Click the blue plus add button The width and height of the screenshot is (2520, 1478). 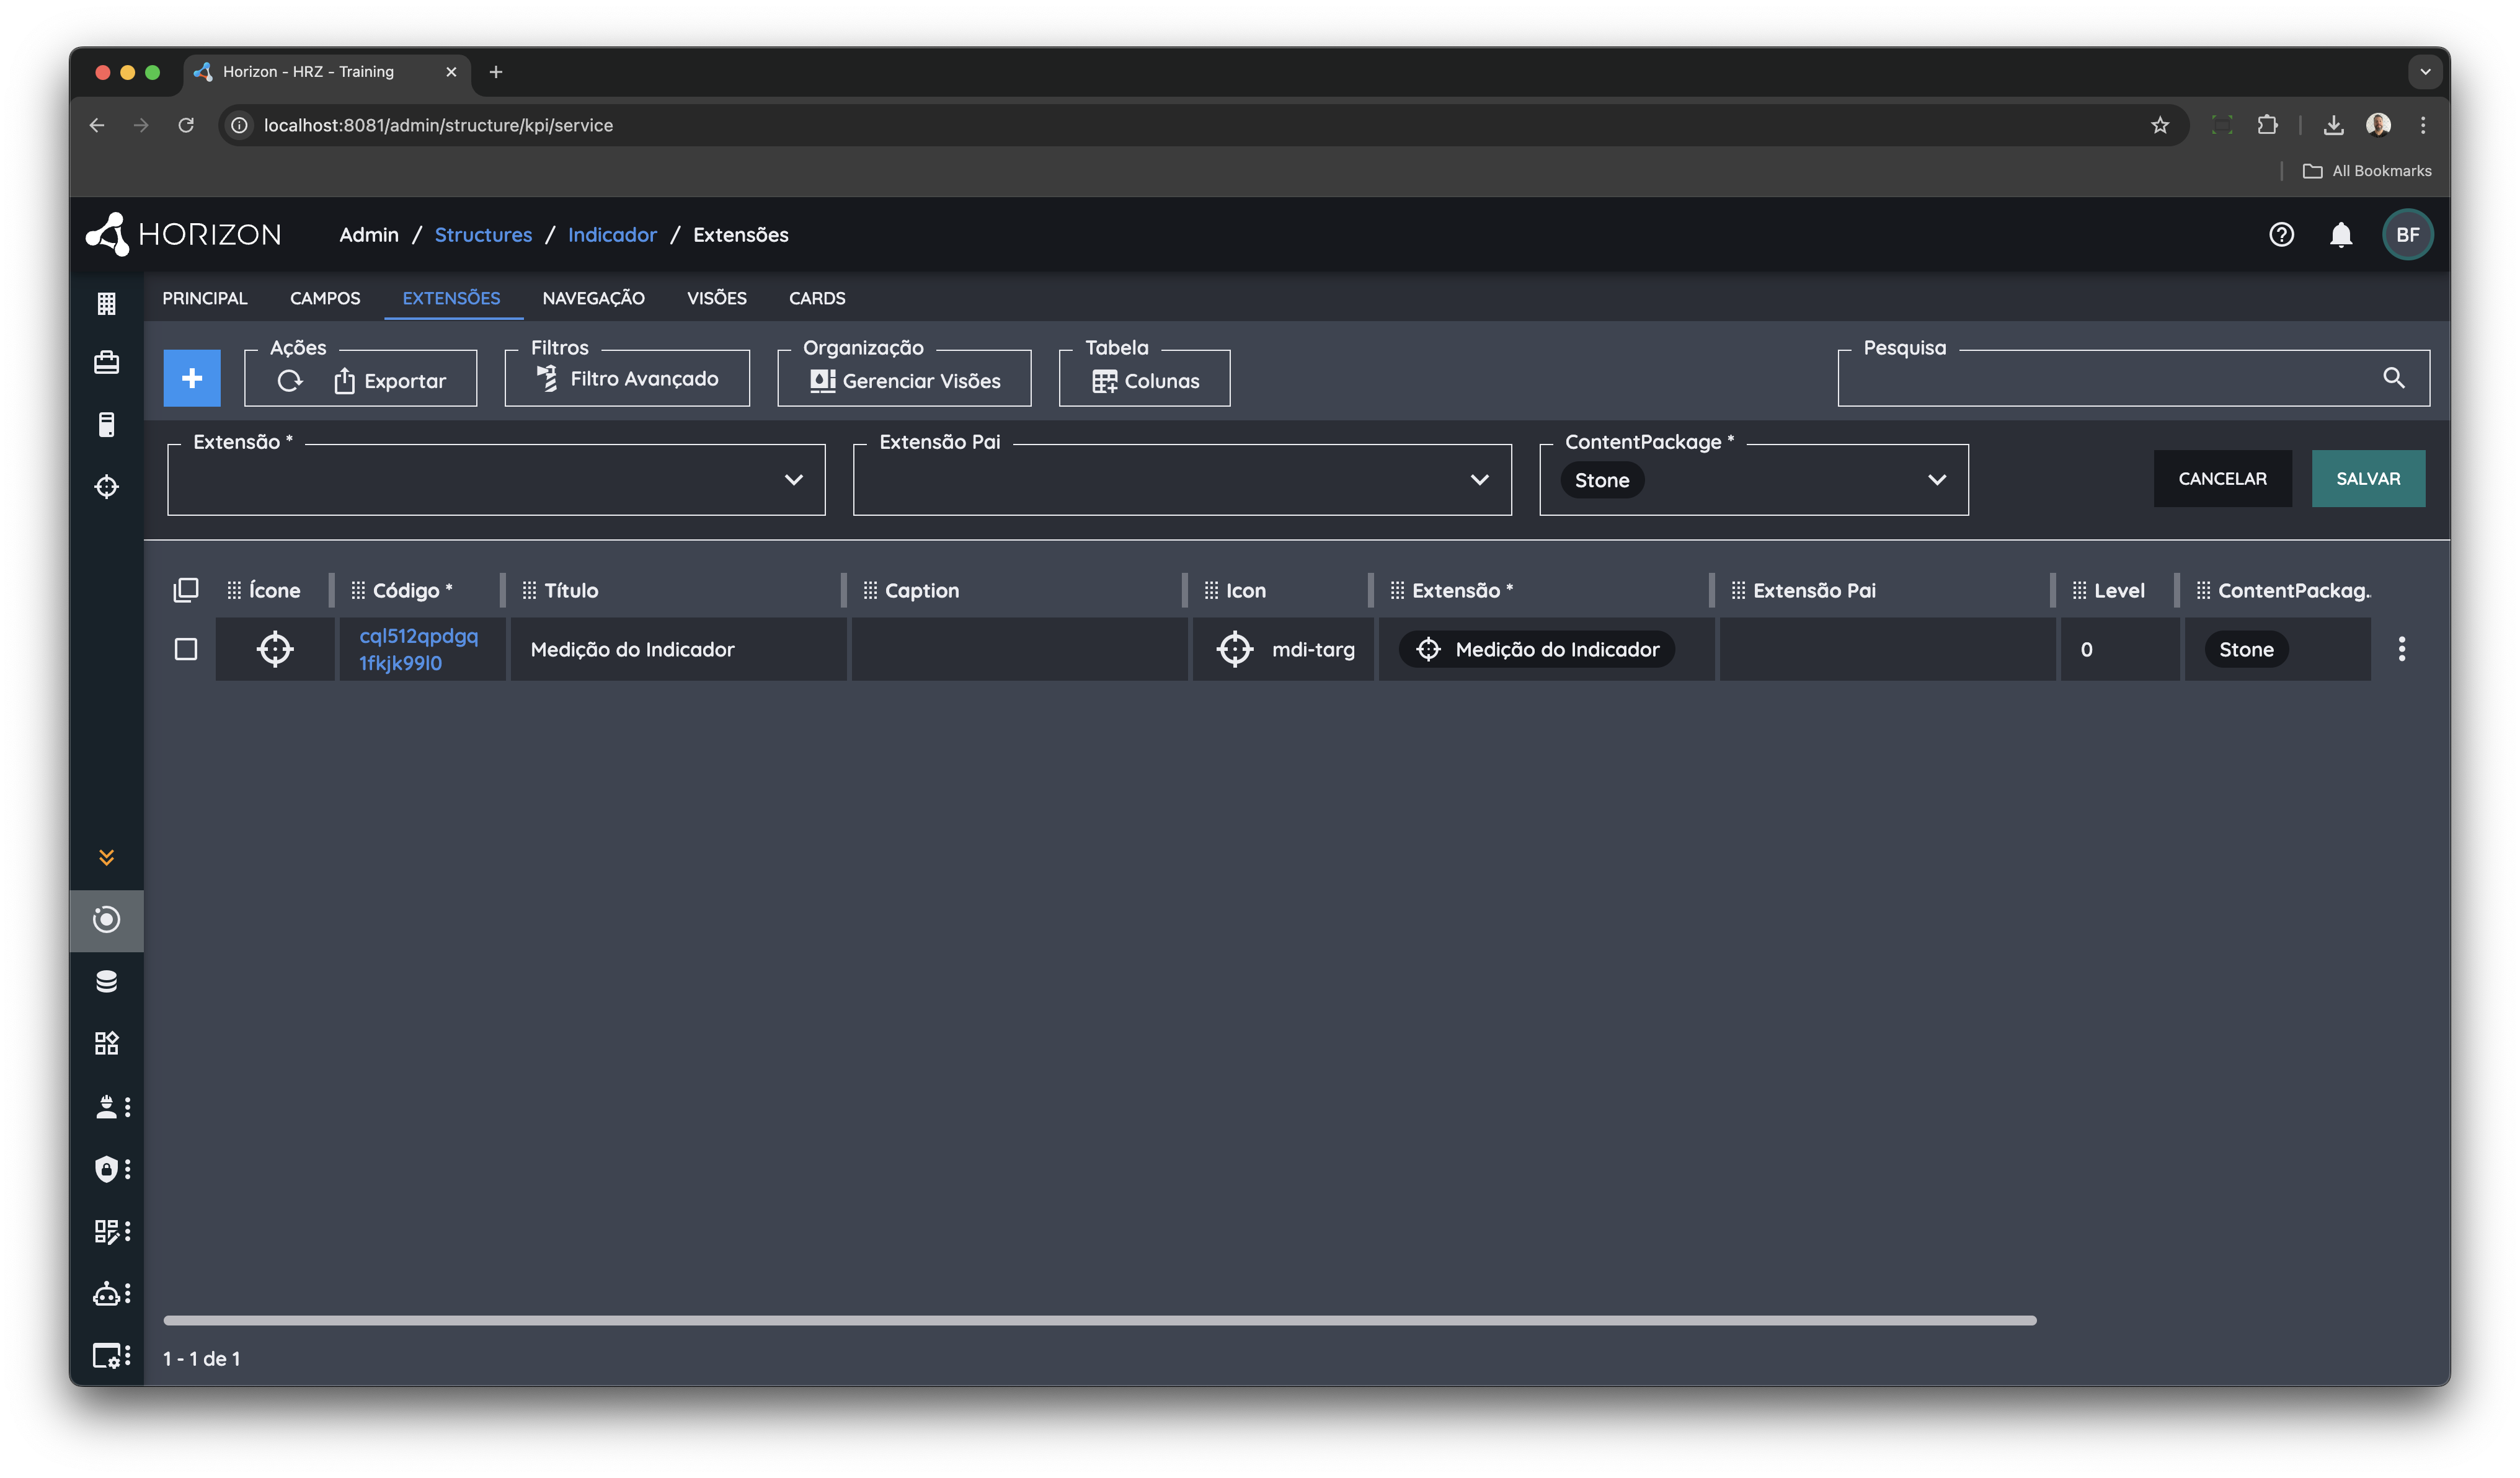point(192,378)
